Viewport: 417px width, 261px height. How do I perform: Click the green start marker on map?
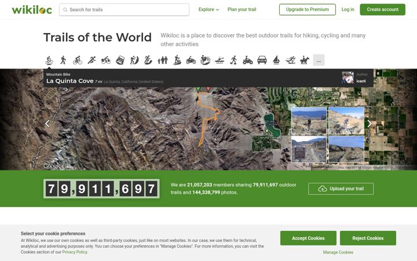198,89
